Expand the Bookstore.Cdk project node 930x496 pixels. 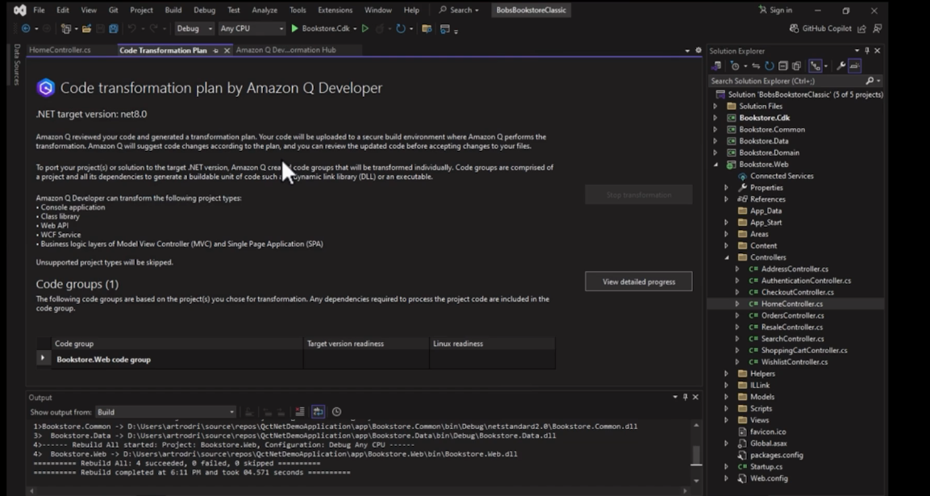coord(715,118)
